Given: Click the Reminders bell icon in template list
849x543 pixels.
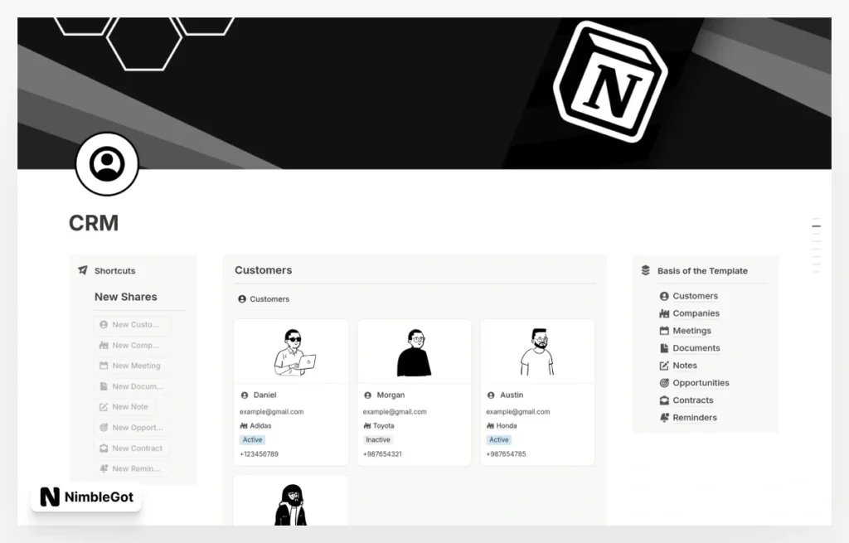Looking at the screenshot, I should pos(664,417).
